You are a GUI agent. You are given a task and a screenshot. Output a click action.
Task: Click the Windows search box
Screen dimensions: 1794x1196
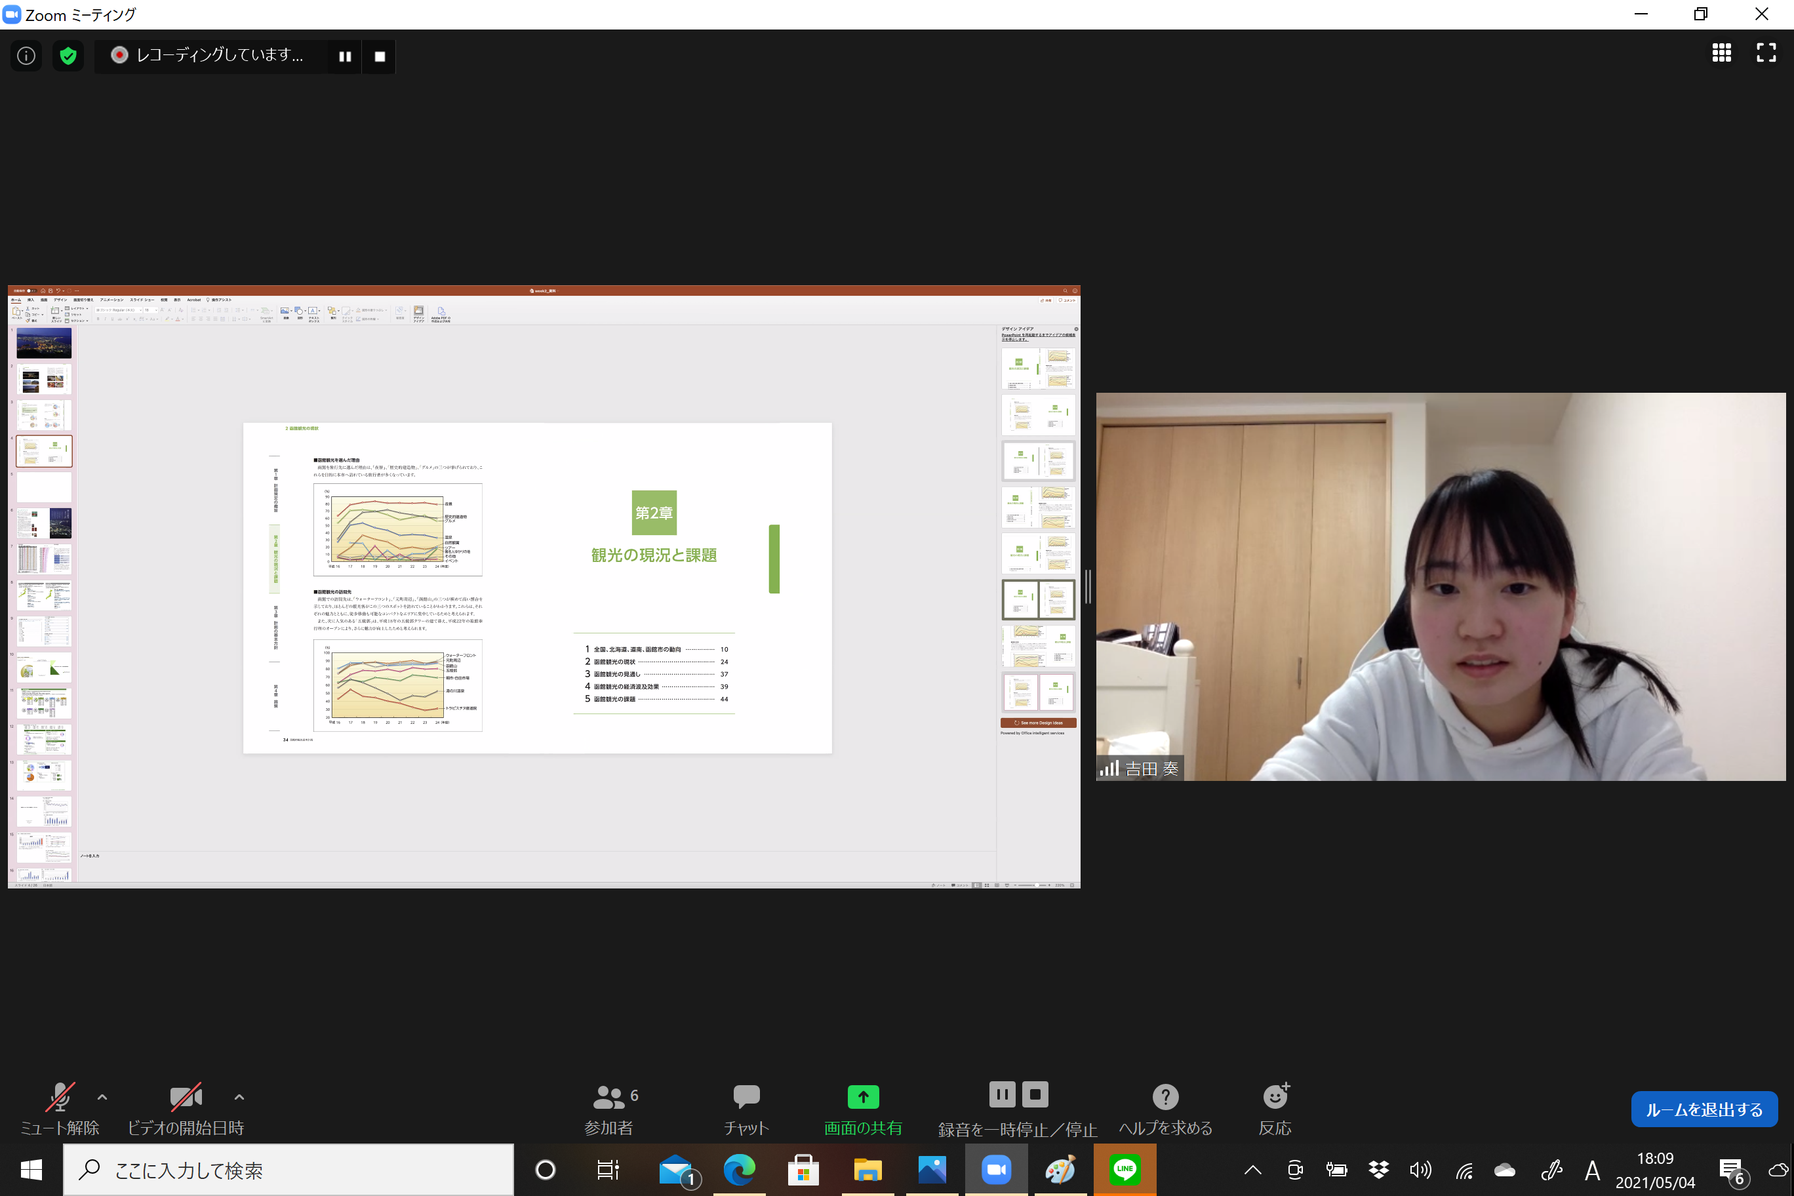click(x=290, y=1169)
